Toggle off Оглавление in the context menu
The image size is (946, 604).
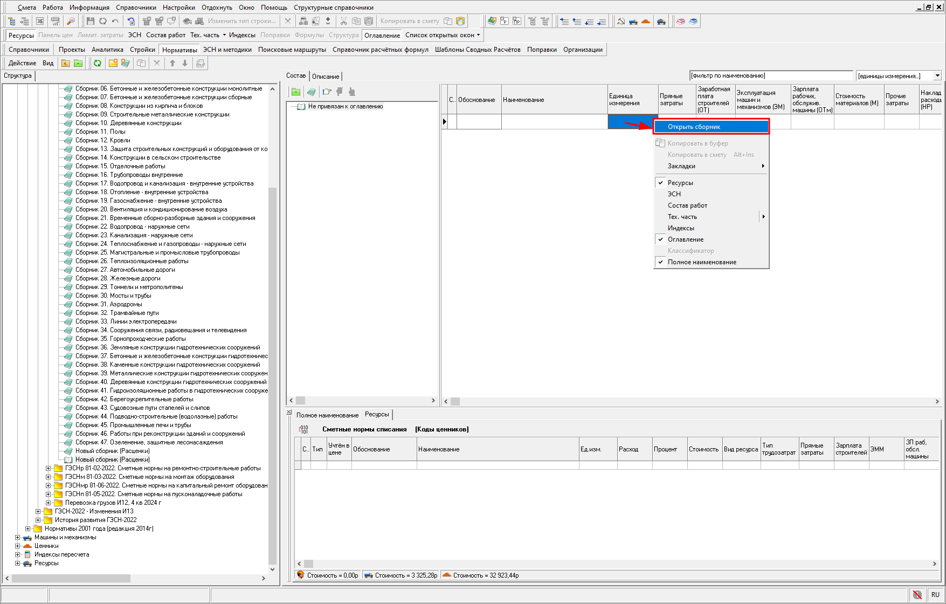point(685,239)
